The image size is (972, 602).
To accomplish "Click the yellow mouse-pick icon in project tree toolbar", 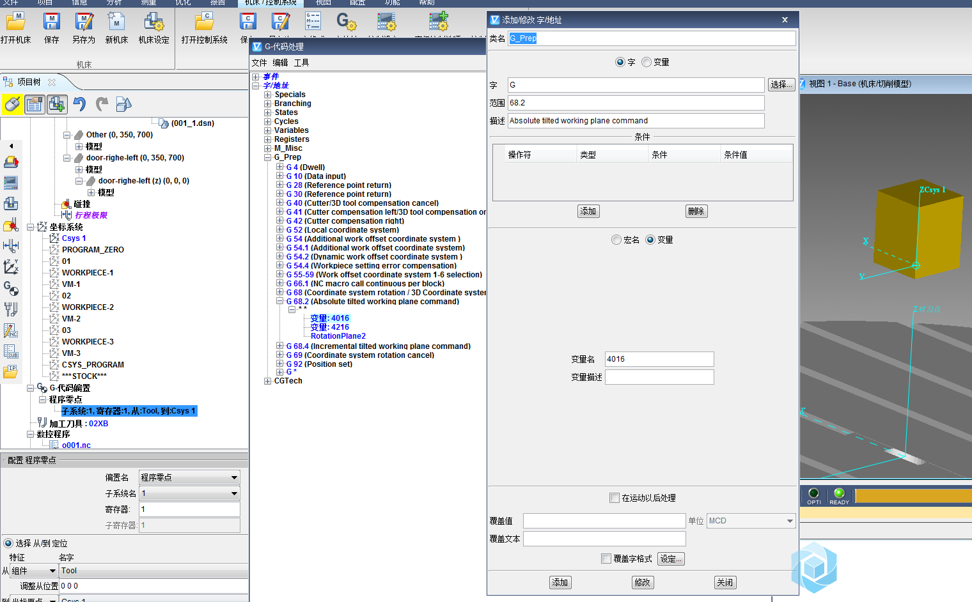I will (x=12, y=104).
